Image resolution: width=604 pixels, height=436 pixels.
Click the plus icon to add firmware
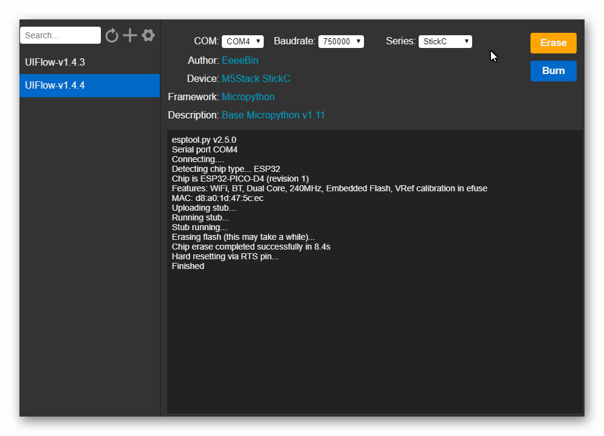(x=130, y=35)
